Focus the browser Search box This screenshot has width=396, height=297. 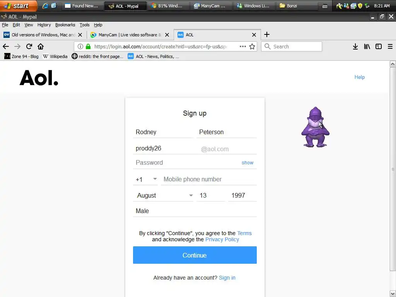point(292,46)
